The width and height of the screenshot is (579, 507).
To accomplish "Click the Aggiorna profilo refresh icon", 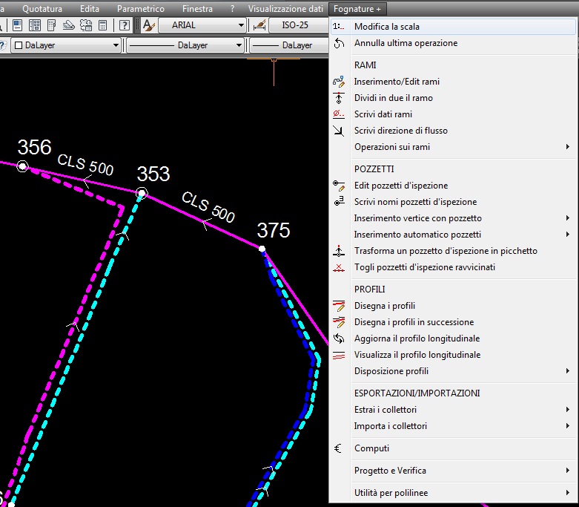I will (x=339, y=338).
